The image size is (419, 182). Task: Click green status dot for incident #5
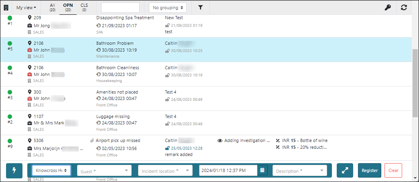click(x=10, y=43)
